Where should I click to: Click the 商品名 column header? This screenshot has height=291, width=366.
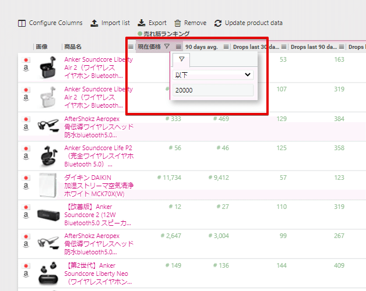(73, 47)
